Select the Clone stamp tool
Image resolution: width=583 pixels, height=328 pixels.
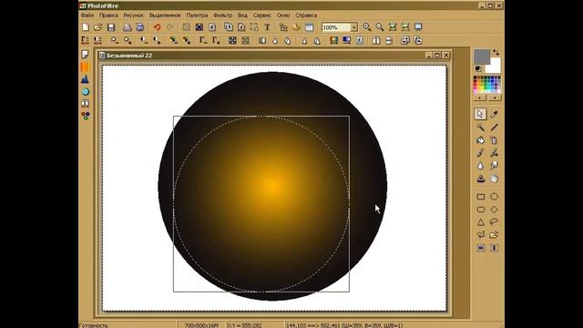click(480, 179)
